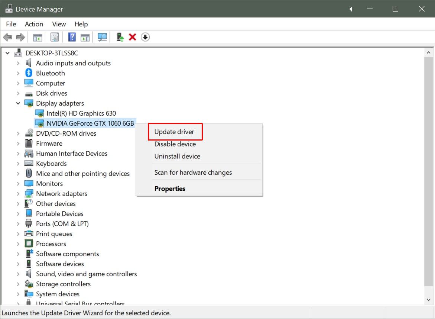Click the Ports (COM & LPT) connector icon
The height and width of the screenshot is (319, 435).
29,223
